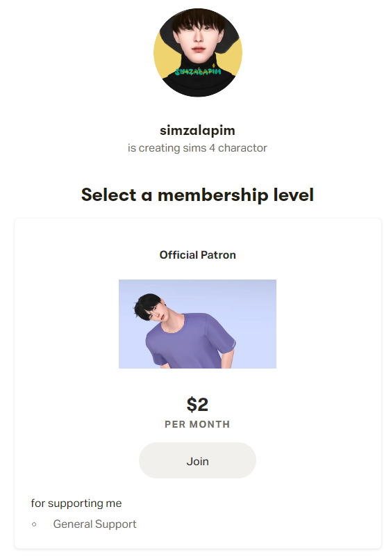Screen dimensions: 391x557
Task: Click the 'for supporting me' description
Action: [76, 503]
